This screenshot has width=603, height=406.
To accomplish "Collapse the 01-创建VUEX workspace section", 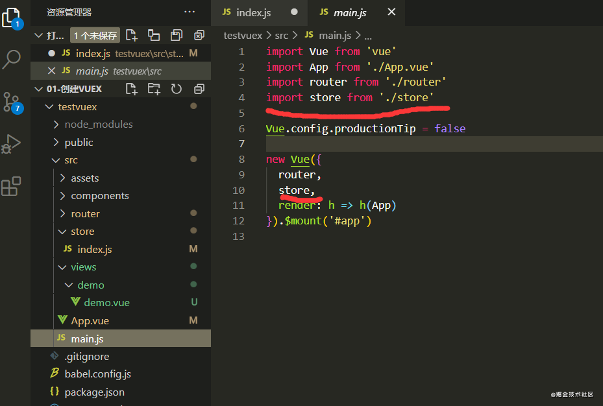I will coord(38,89).
